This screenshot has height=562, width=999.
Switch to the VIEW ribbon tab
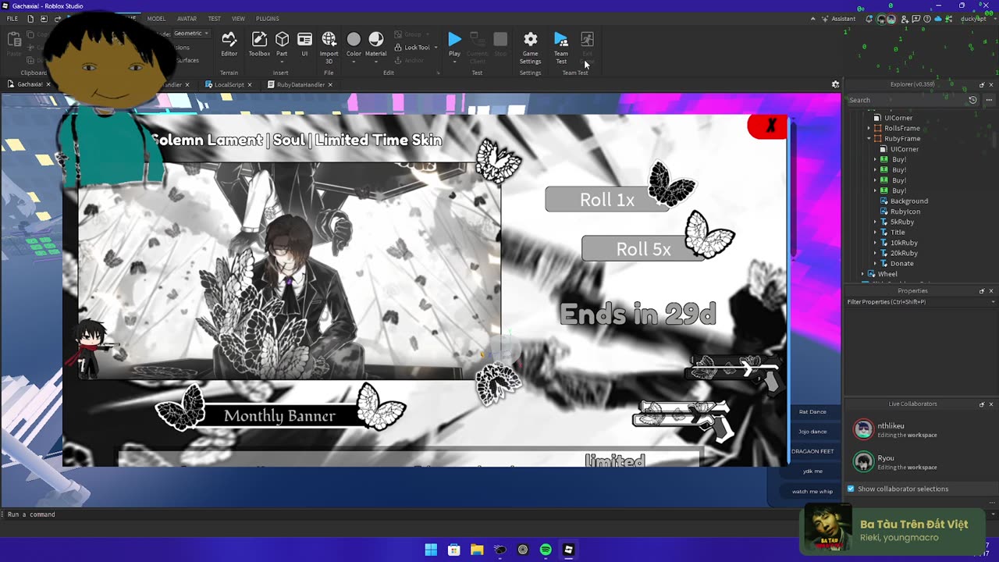pyautogui.click(x=238, y=19)
